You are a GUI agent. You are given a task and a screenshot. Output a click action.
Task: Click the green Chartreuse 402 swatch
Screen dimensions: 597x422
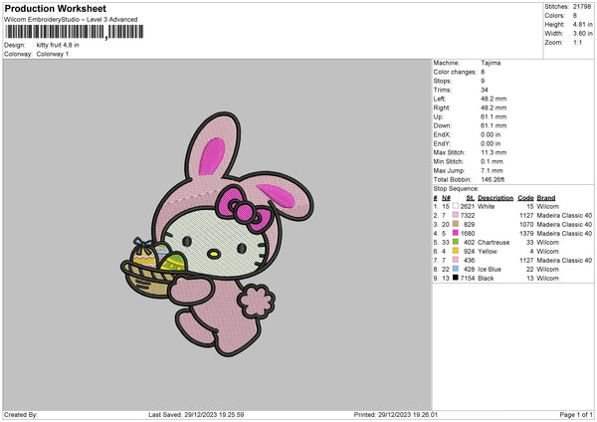click(455, 242)
